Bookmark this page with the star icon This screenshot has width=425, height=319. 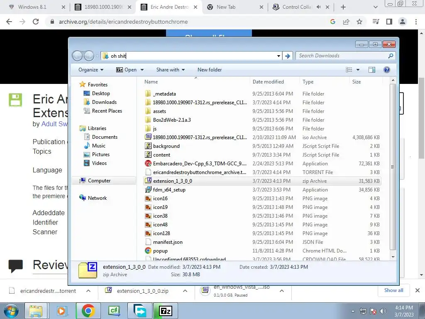pyautogui.click(x=359, y=22)
